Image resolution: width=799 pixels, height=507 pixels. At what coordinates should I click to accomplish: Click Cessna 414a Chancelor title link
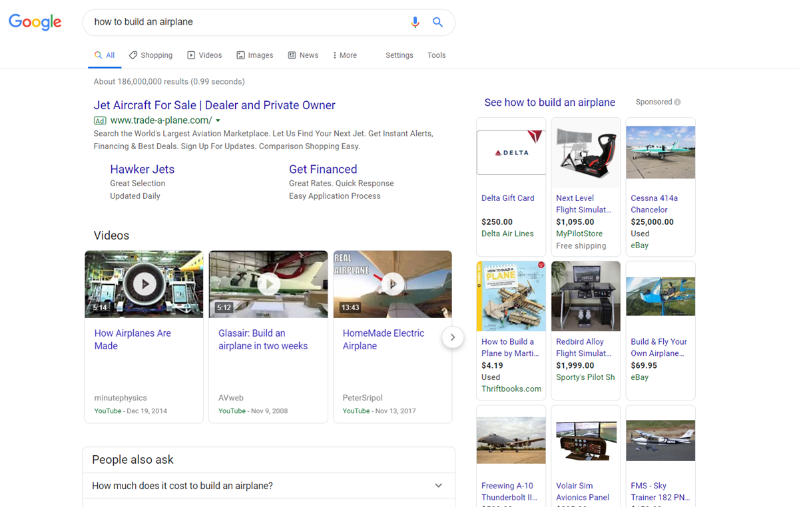coord(654,204)
